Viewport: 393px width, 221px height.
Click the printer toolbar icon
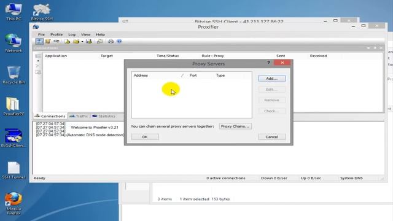click(111, 41)
